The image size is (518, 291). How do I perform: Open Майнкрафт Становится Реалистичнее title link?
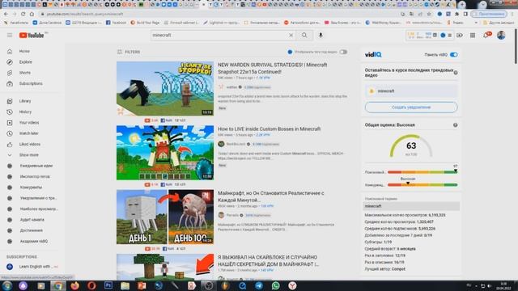point(271,196)
